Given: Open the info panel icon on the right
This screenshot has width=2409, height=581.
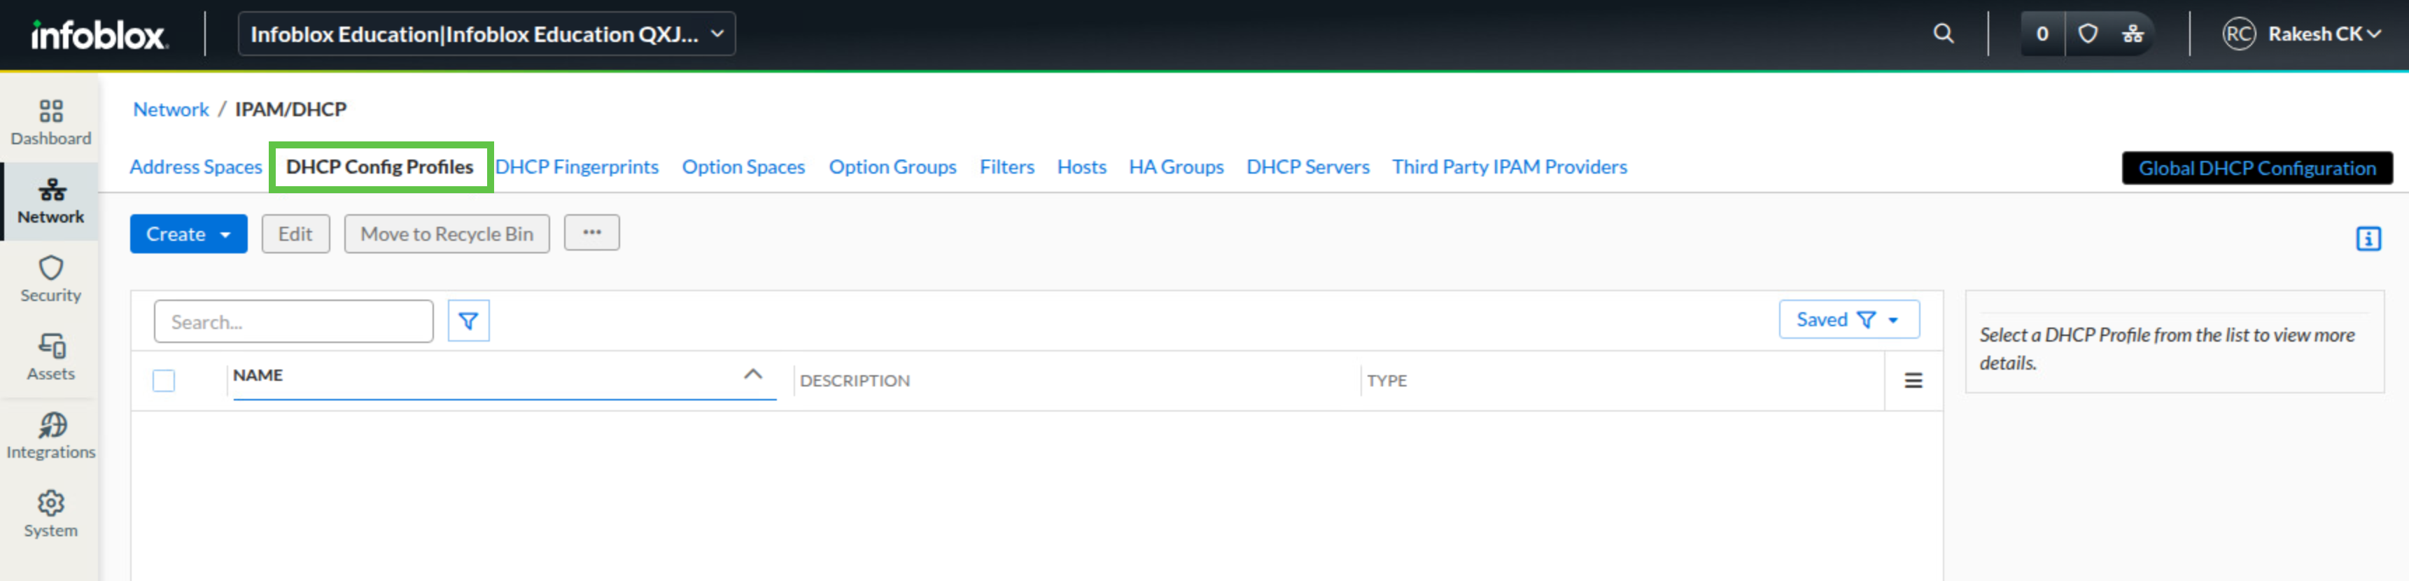Looking at the screenshot, I should [2368, 239].
